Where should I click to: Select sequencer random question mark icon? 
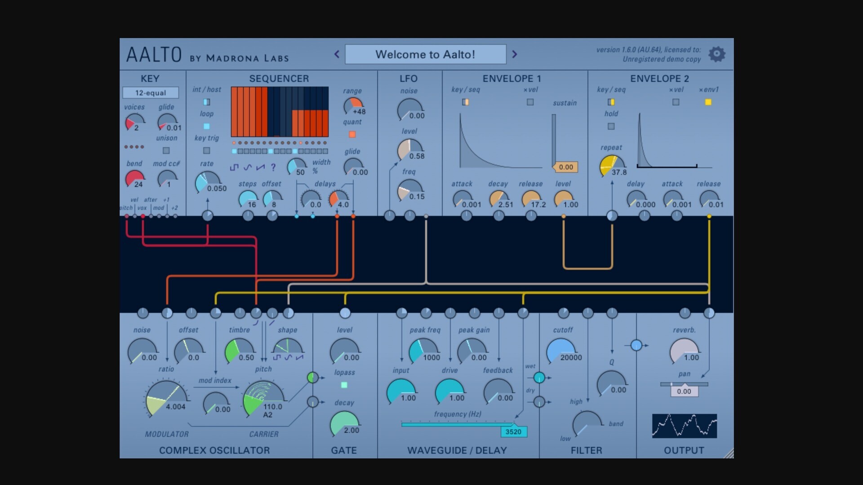(x=273, y=168)
